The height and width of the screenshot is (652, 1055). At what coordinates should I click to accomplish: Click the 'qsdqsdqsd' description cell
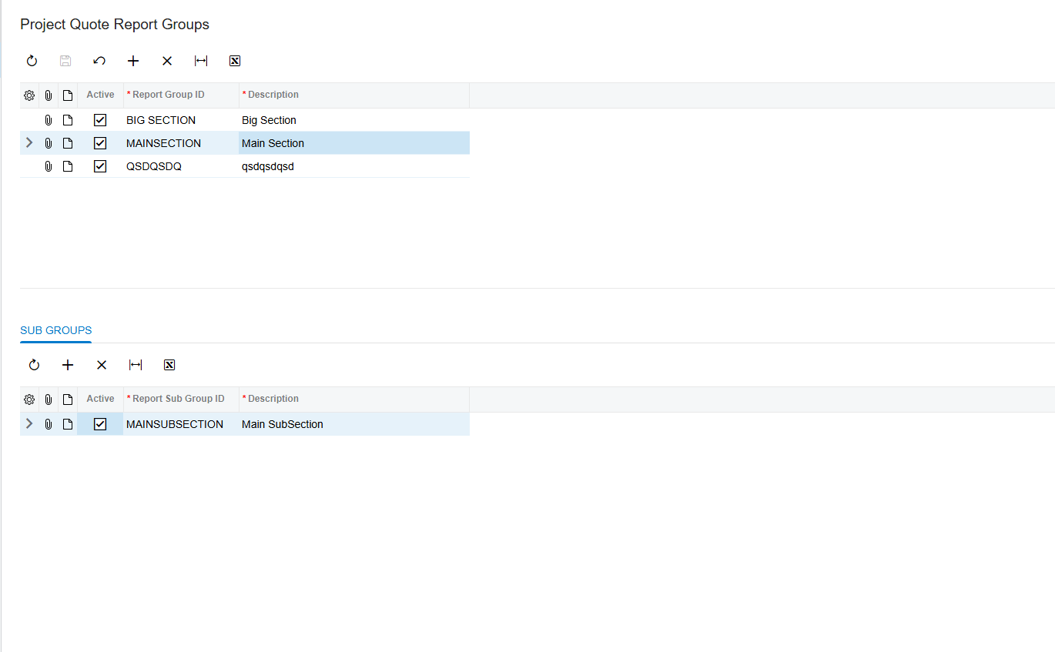(354, 166)
